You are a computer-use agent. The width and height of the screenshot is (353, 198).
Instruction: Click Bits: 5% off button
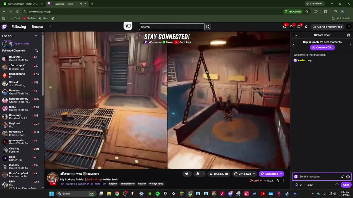[219, 174]
